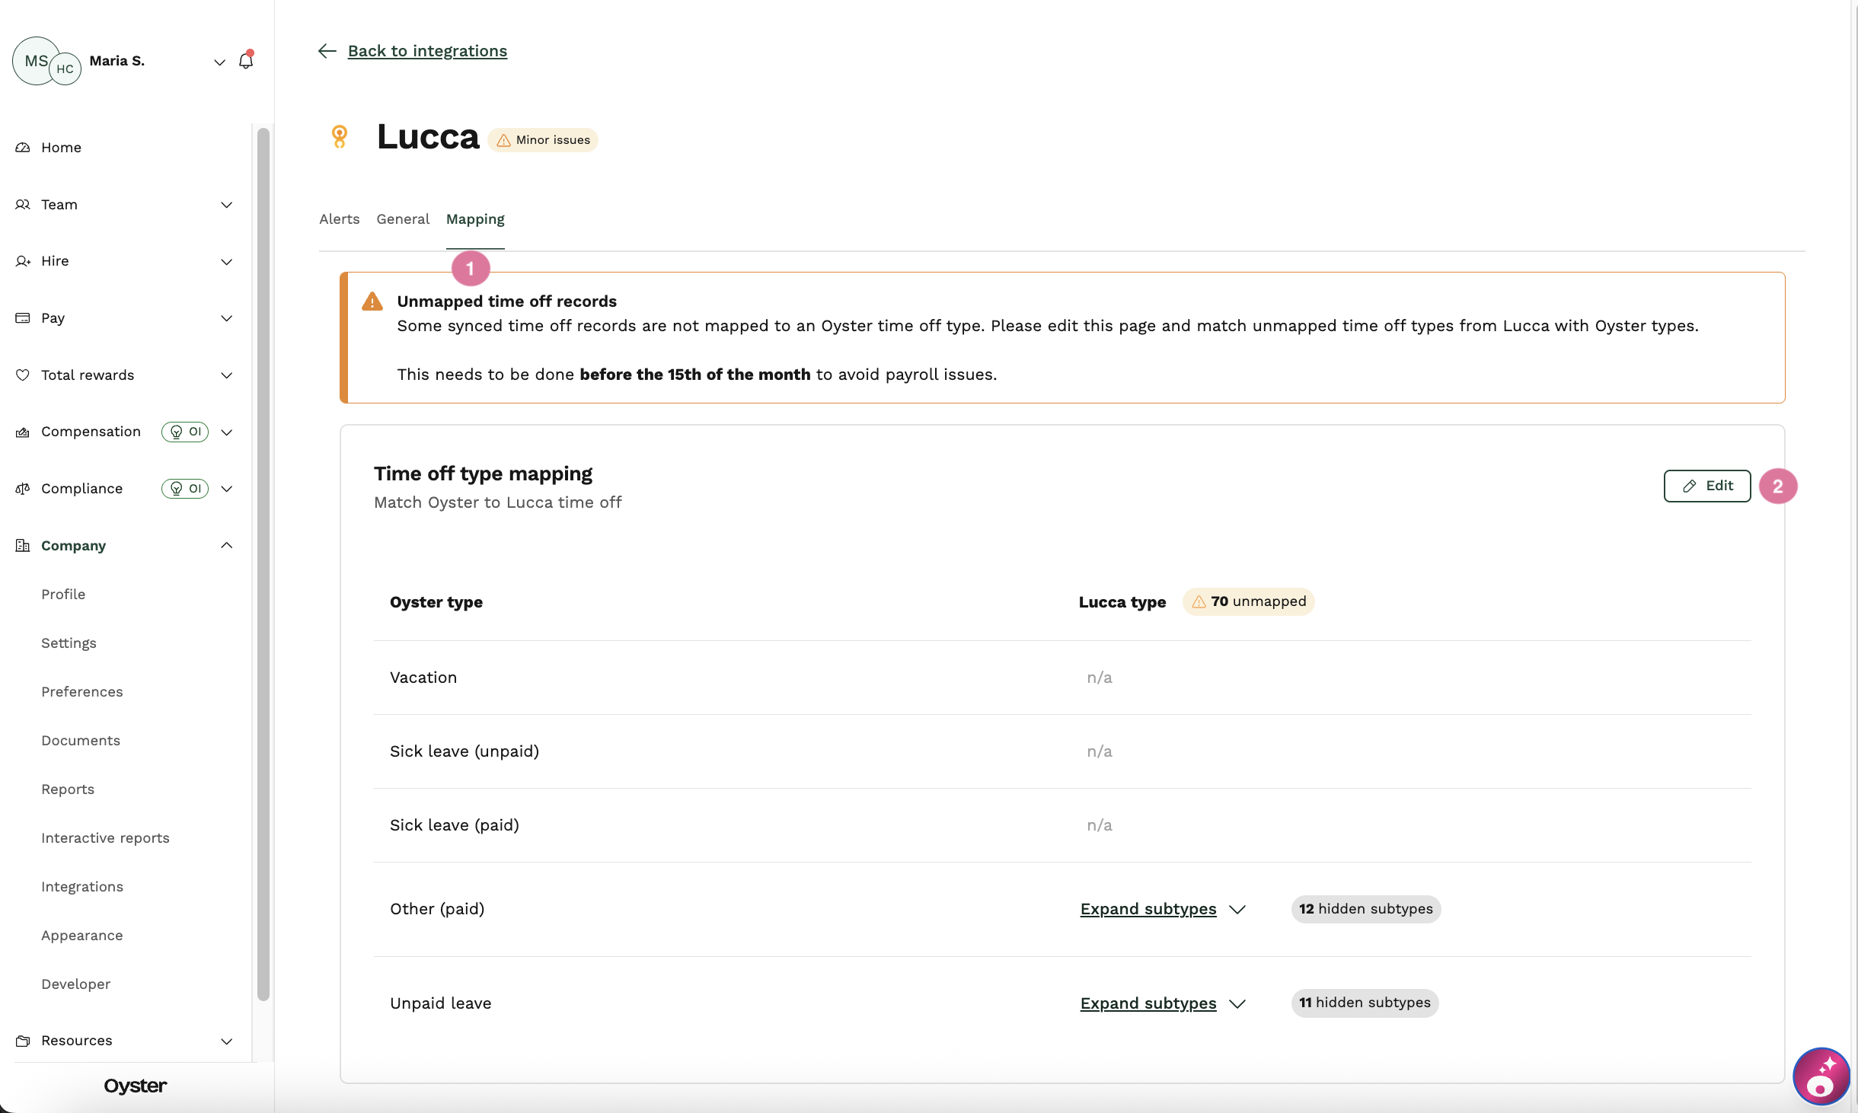Click the Sick leave (unpaid) row
The height and width of the screenshot is (1113, 1858).
(x=1062, y=751)
